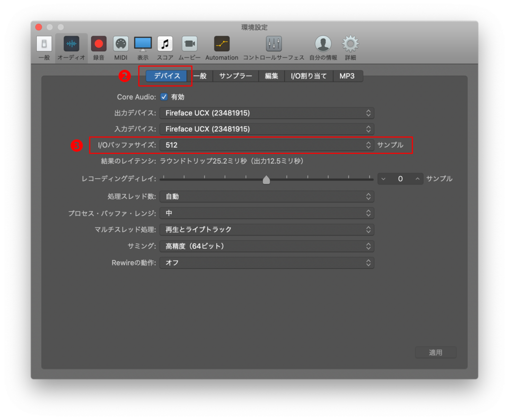Switch to the I/O割り当て tab

click(309, 76)
